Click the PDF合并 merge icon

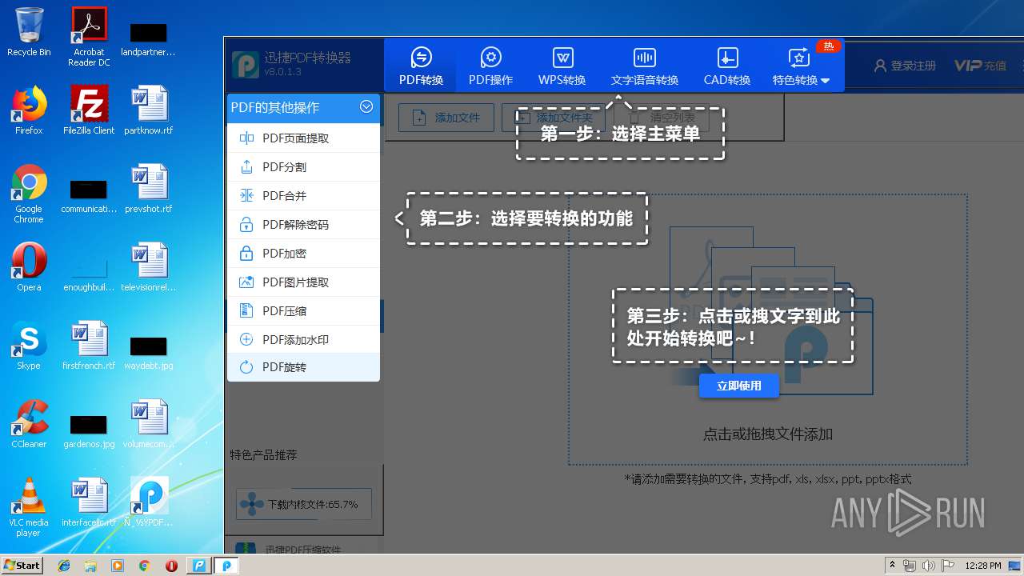point(246,196)
